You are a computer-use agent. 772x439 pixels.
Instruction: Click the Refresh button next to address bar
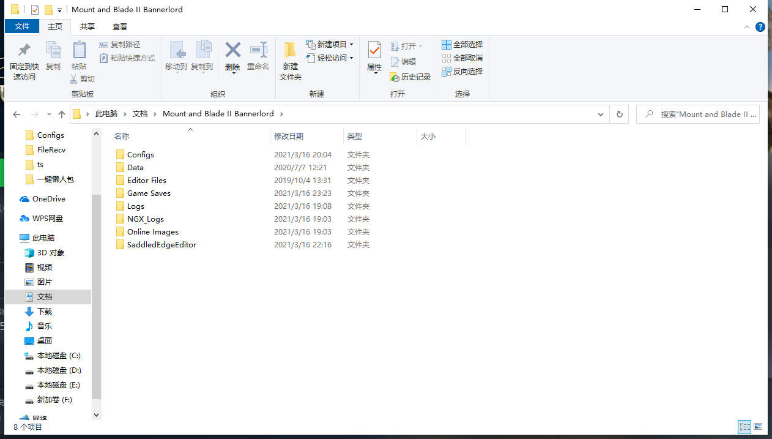click(620, 114)
